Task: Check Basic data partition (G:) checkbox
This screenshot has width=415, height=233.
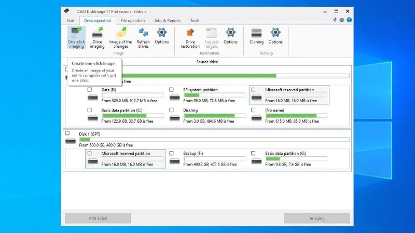Action: pyautogui.click(x=253, y=153)
